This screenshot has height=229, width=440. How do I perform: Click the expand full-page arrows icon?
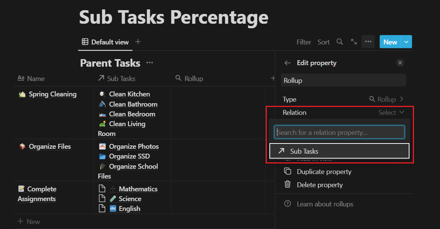point(354,42)
